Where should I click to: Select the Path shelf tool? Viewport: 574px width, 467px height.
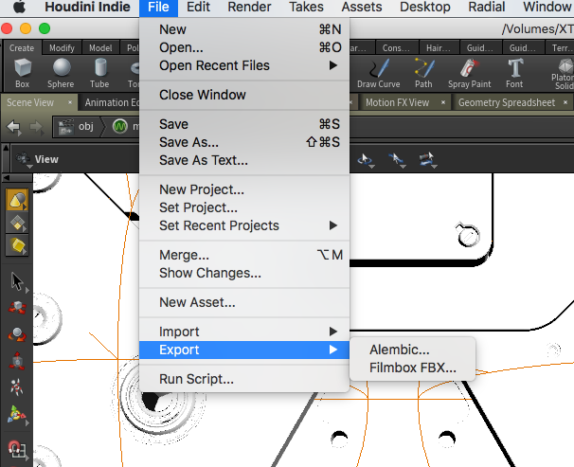click(x=423, y=73)
